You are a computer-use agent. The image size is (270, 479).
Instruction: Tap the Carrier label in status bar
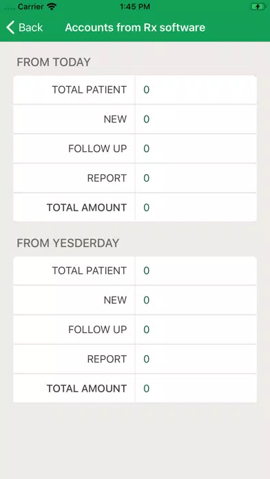point(30,6)
